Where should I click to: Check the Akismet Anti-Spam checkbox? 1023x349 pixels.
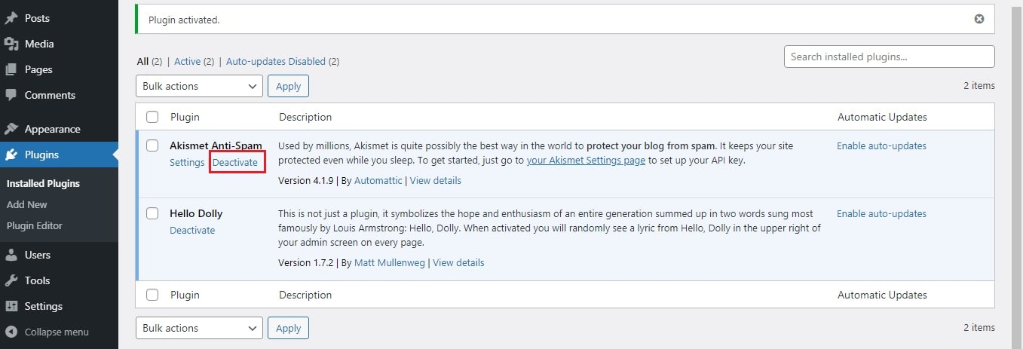click(152, 145)
